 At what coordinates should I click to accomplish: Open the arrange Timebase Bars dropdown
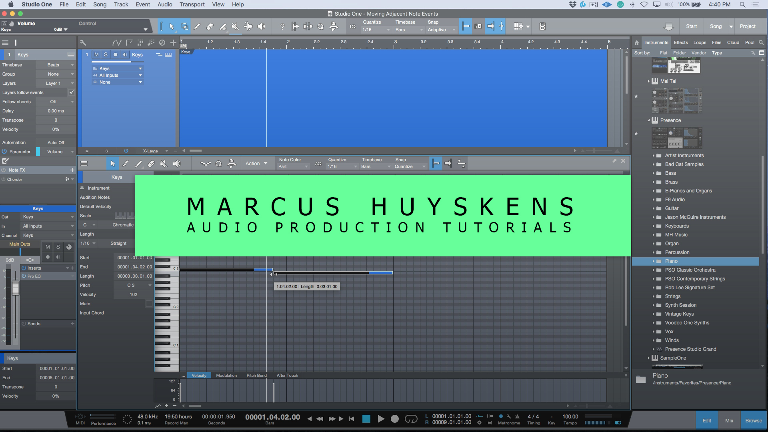tap(409, 30)
